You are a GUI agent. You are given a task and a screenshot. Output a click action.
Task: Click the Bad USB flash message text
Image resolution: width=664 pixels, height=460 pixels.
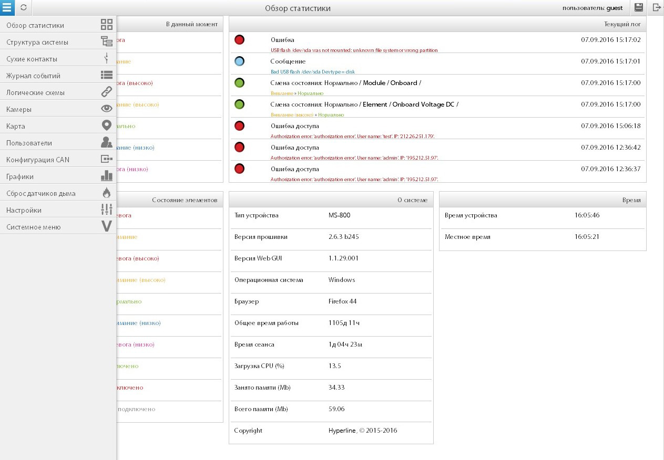tap(313, 72)
